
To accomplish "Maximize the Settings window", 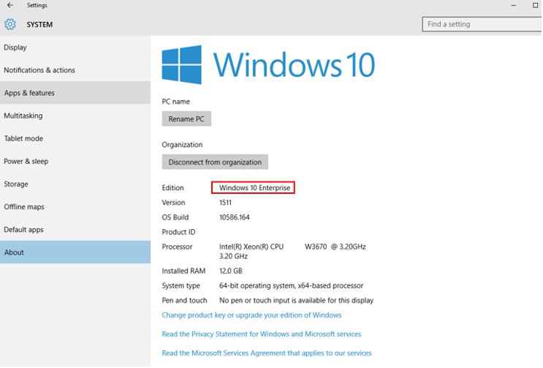I will click(x=535, y=5).
